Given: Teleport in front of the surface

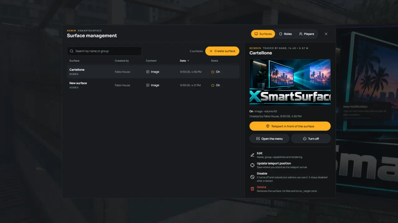Looking at the screenshot, I should coord(290,126).
